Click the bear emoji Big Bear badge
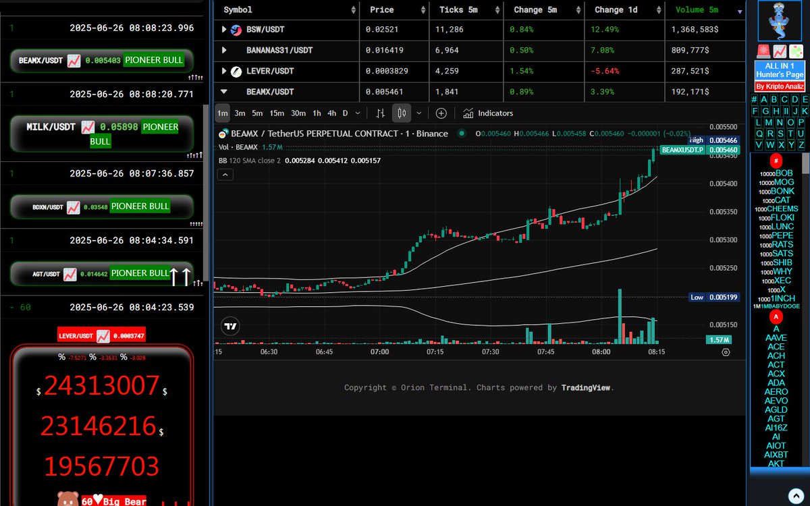810x506 pixels. pos(101,500)
